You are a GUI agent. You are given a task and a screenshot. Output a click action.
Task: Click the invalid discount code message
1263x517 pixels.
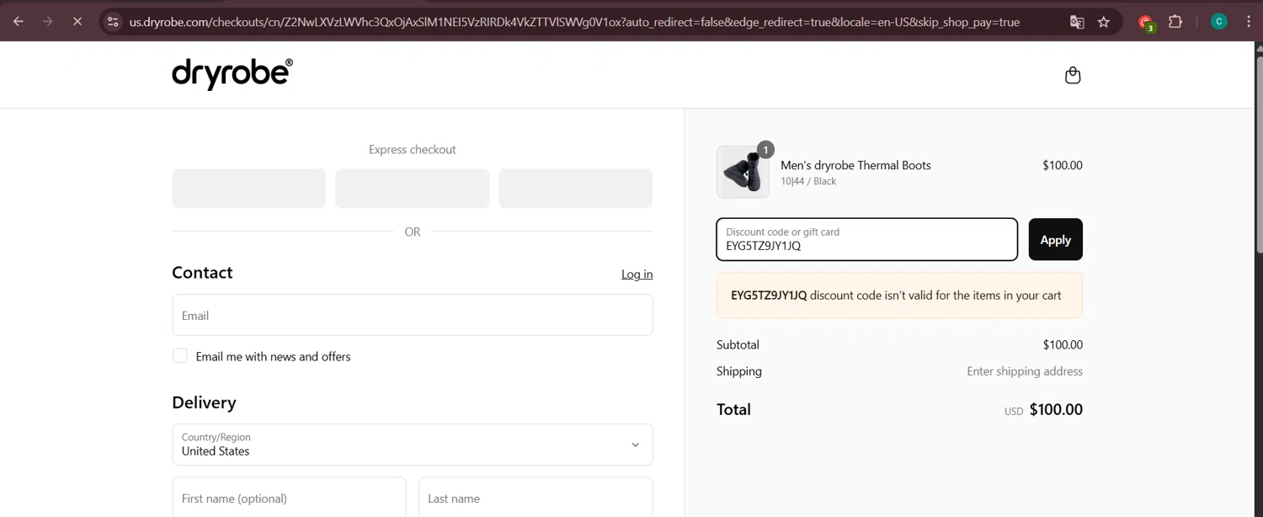(899, 296)
